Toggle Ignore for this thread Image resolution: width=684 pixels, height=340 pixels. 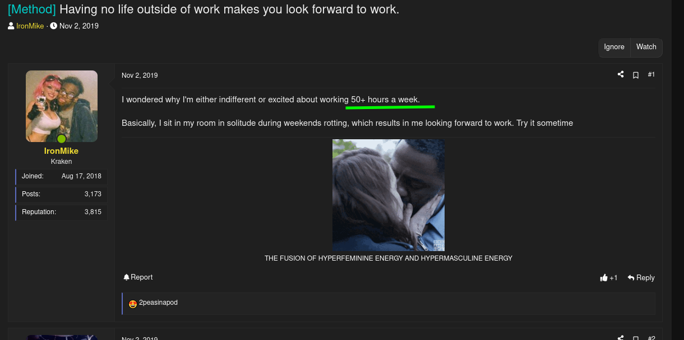tap(614, 47)
